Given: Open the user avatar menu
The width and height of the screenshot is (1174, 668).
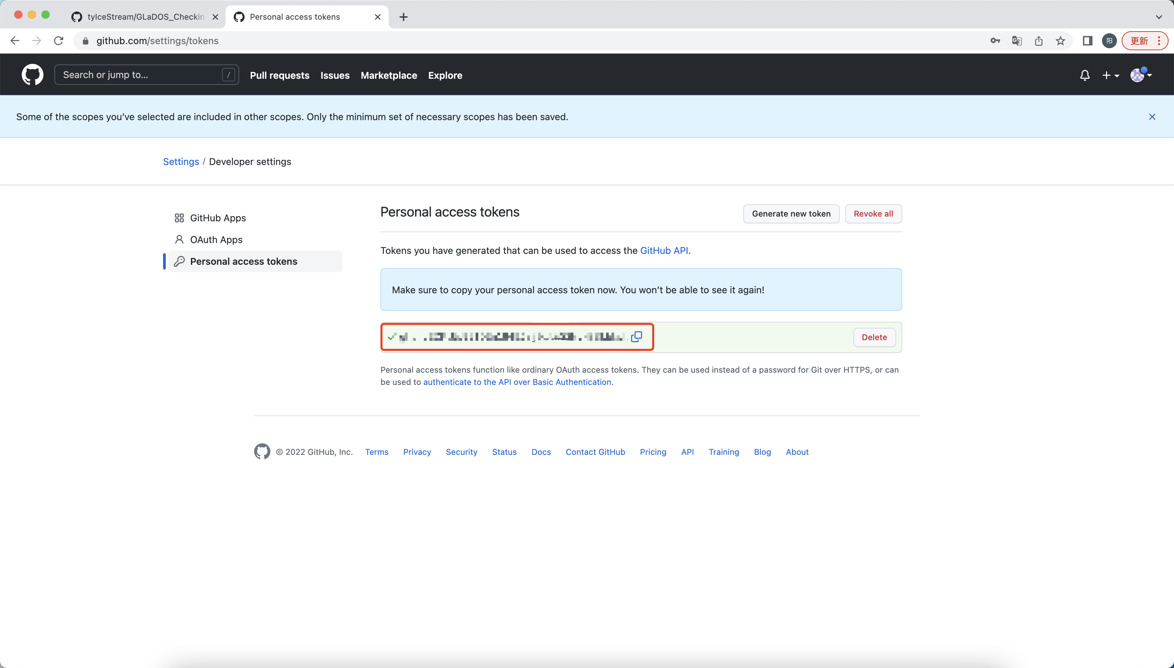Looking at the screenshot, I should coord(1140,75).
